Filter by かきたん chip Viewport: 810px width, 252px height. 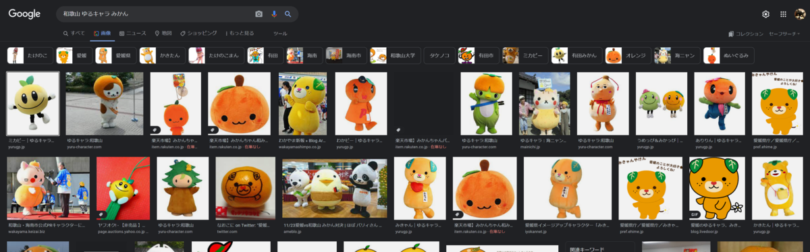point(162,55)
